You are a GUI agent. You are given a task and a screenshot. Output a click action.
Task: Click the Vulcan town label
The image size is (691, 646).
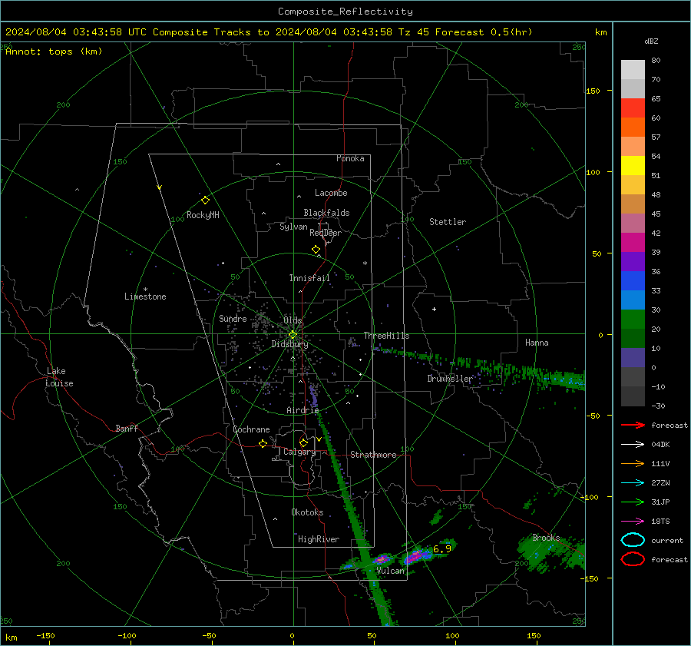390,571
